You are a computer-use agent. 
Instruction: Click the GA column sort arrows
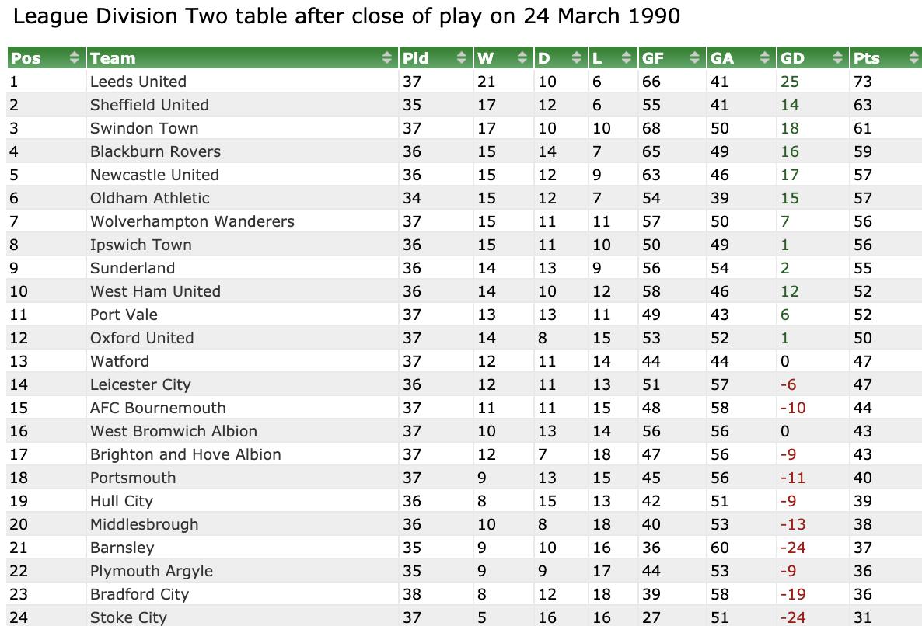tap(765, 57)
